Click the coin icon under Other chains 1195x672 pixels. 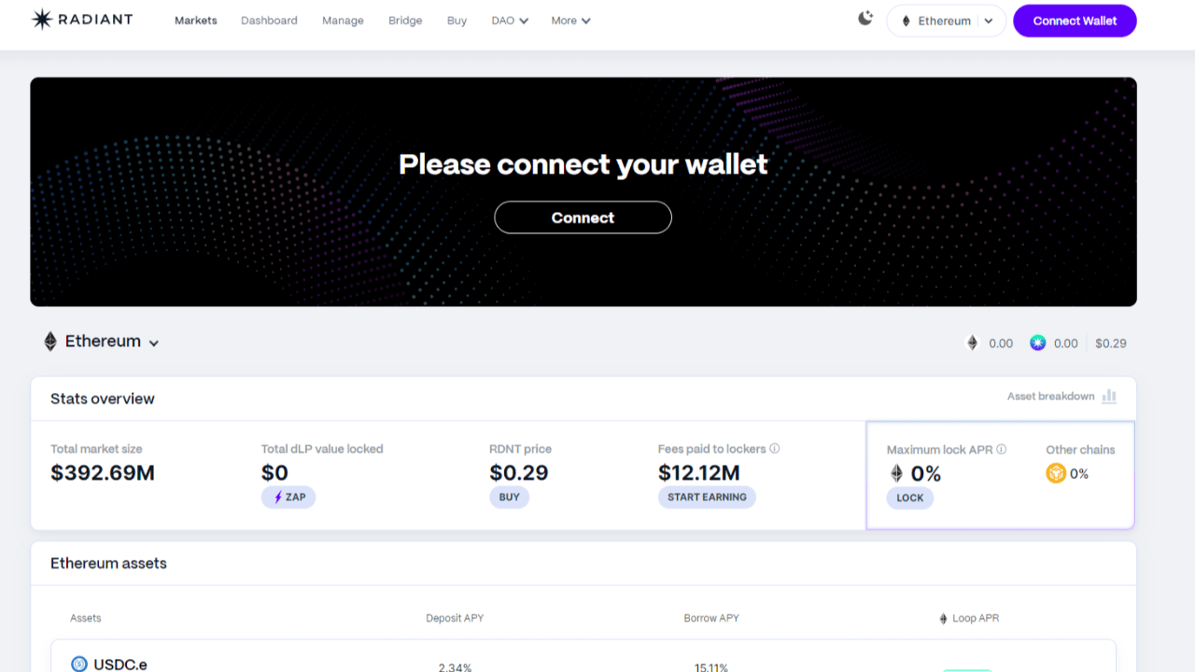pyautogui.click(x=1056, y=473)
